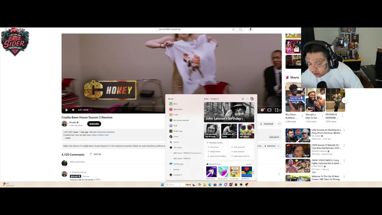Subscribe to the Druski channel
The image size is (382, 215).
(x=94, y=124)
